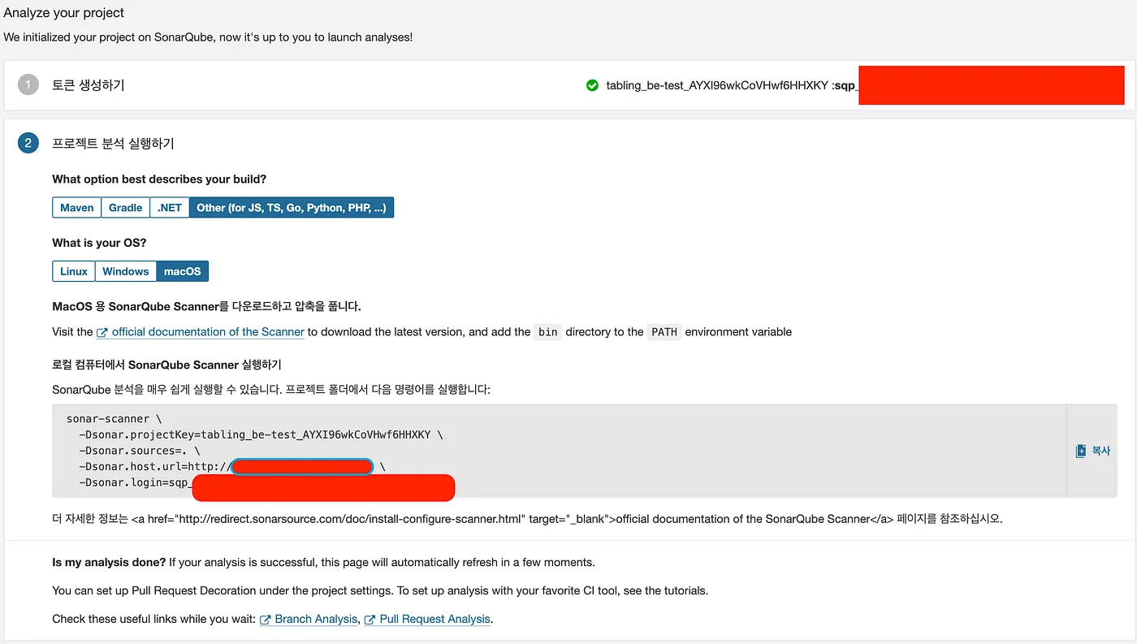Screen dimensions: 1137x644
Task: Open the Branch Analysis link
Action: coord(316,620)
